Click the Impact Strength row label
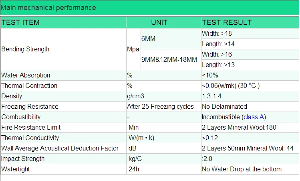This screenshot has height=181, width=300. pyautogui.click(x=23, y=159)
